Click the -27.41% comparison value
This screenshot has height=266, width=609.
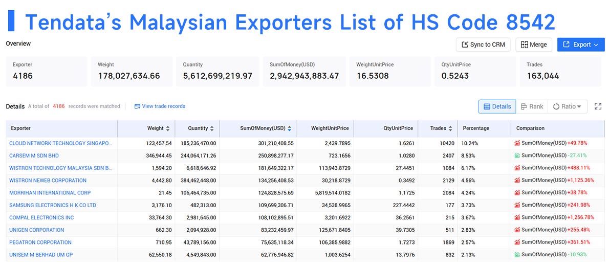coord(577,156)
